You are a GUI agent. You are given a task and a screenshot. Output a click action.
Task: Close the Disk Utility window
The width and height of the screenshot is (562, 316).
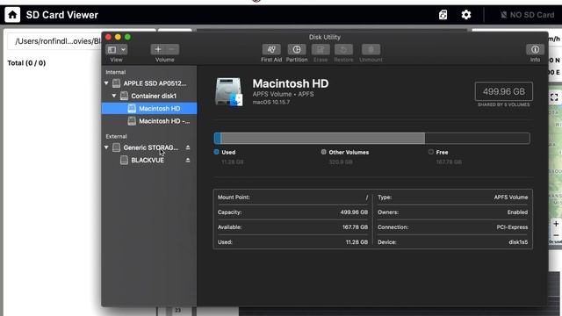[108, 37]
